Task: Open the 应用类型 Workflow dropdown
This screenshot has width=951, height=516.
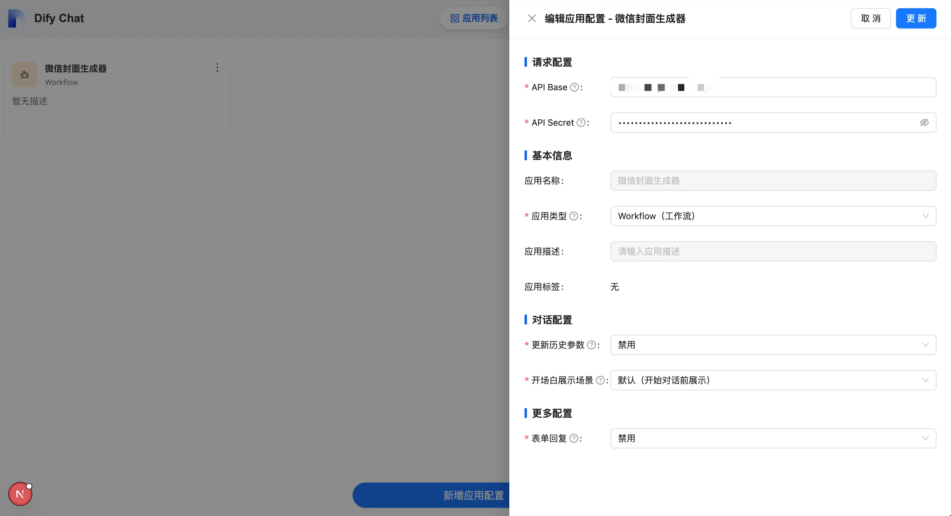Action: 773,216
